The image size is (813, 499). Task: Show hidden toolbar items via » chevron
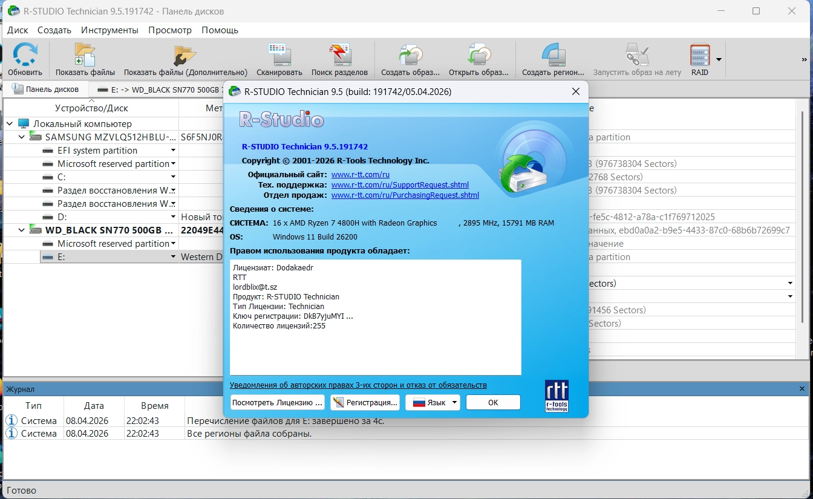[x=804, y=59]
